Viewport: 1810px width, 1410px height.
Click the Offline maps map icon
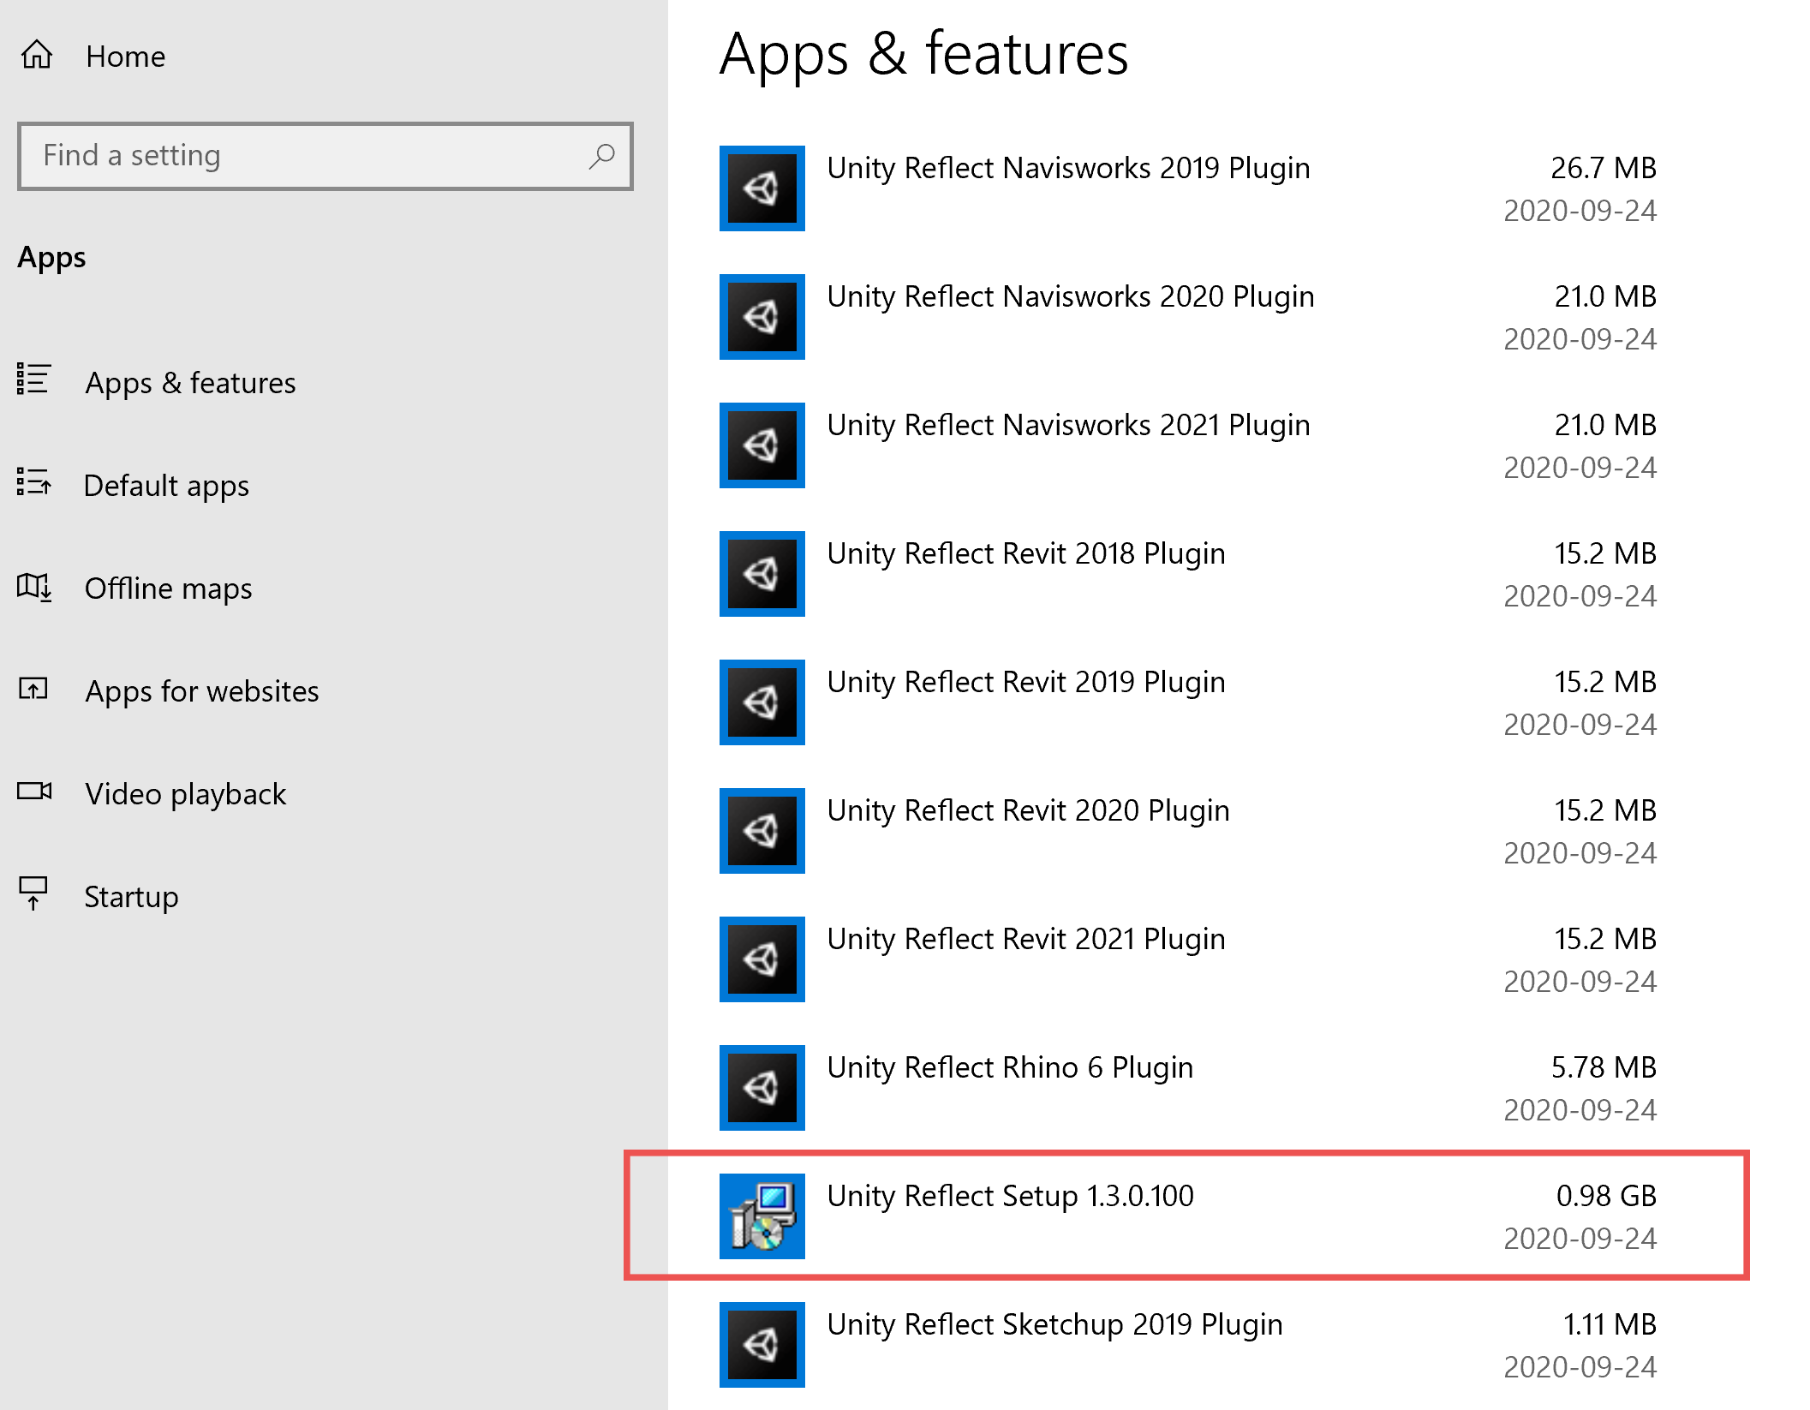[34, 587]
